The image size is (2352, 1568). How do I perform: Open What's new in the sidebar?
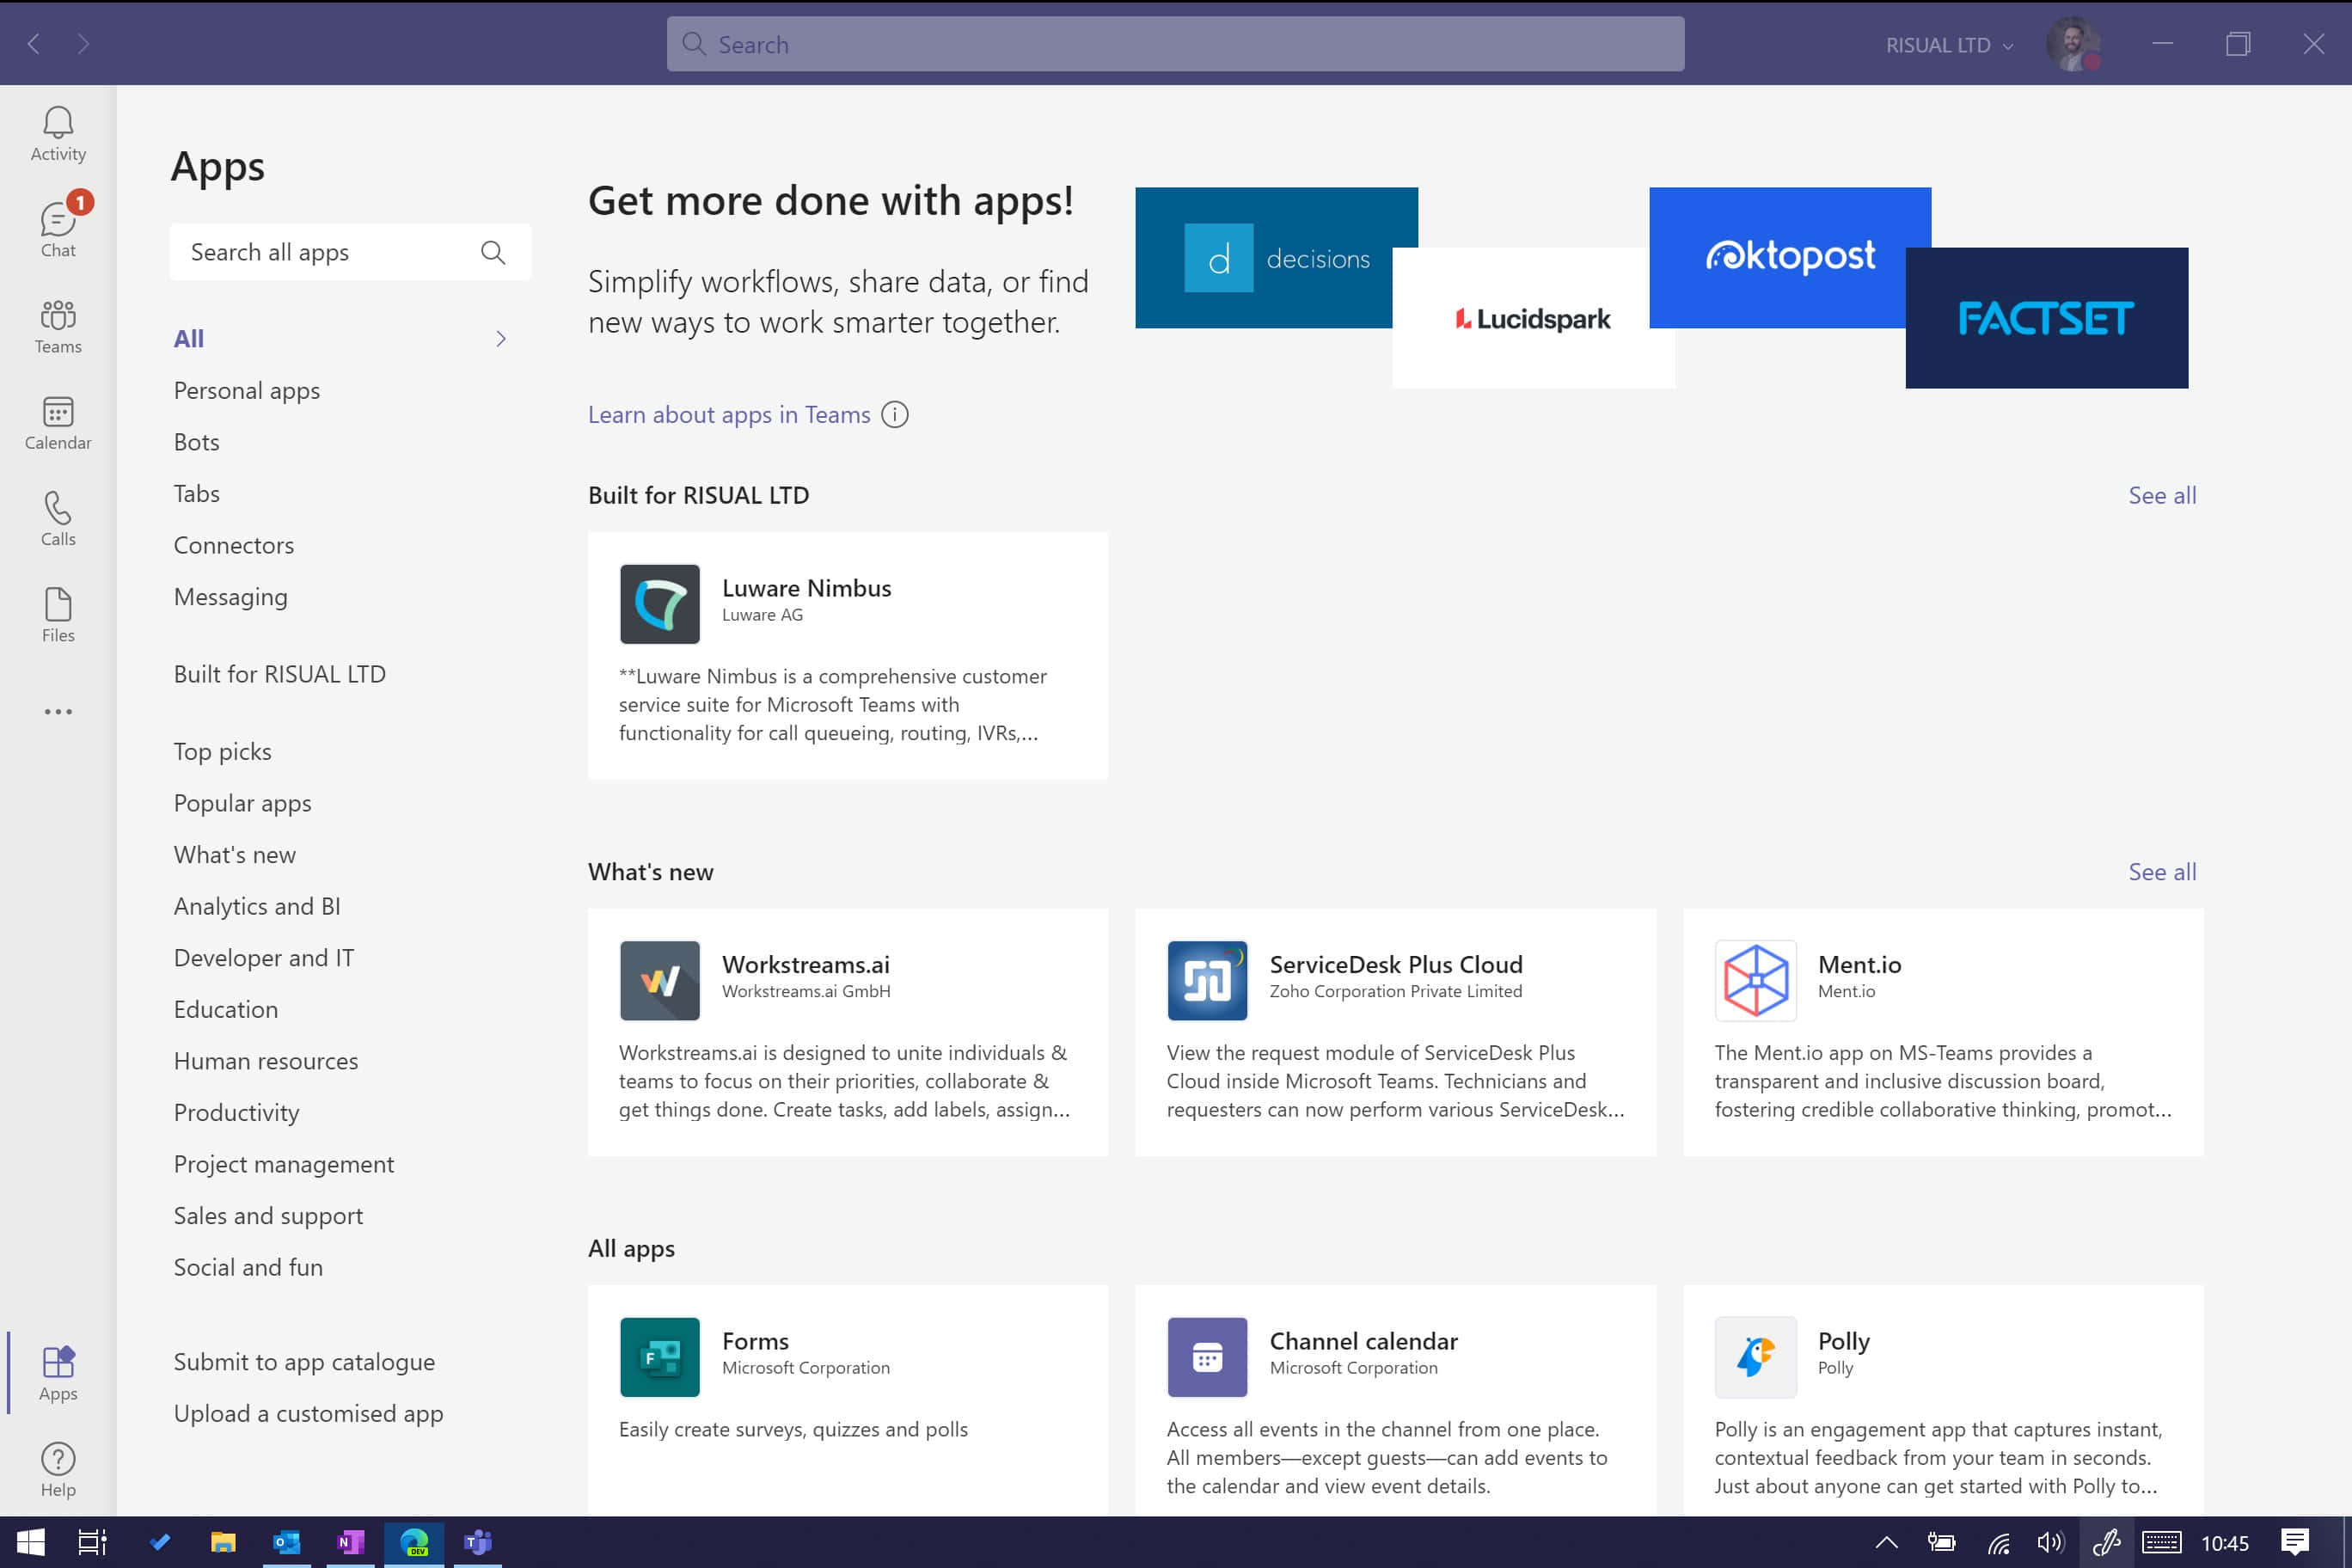point(235,855)
